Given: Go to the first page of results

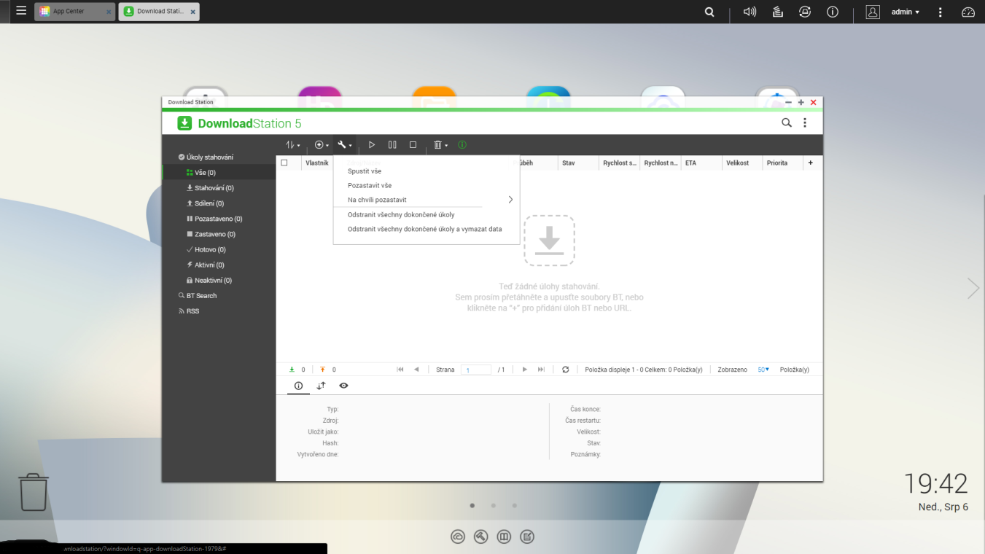Looking at the screenshot, I should [400, 370].
